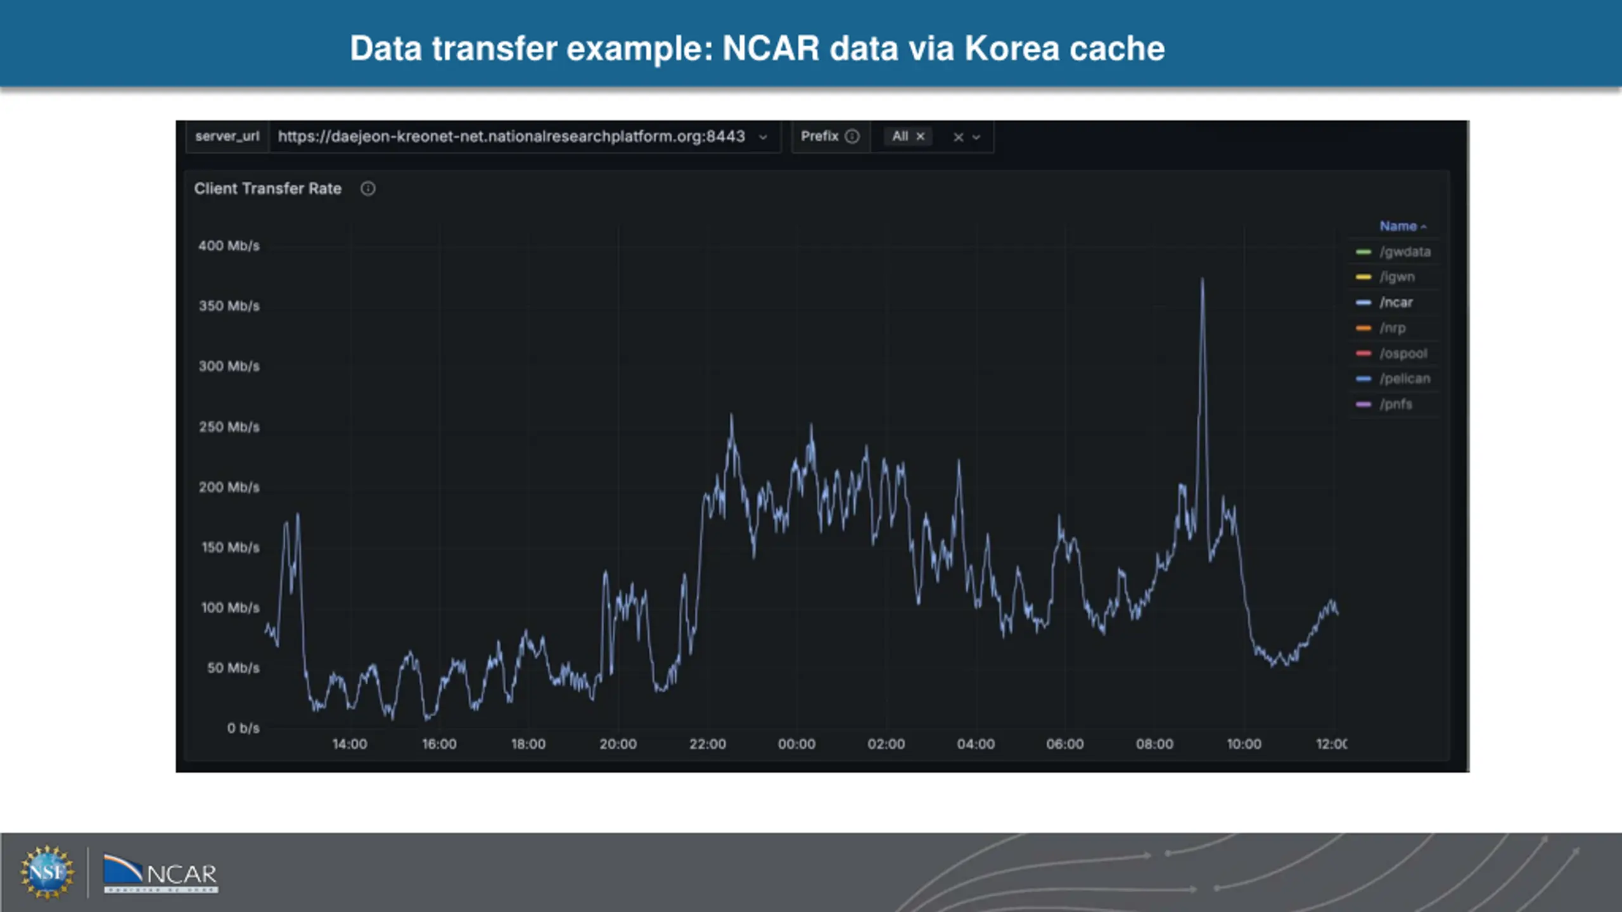Click the 06:00 time axis label
Image resolution: width=1622 pixels, height=912 pixels.
(x=1065, y=744)
